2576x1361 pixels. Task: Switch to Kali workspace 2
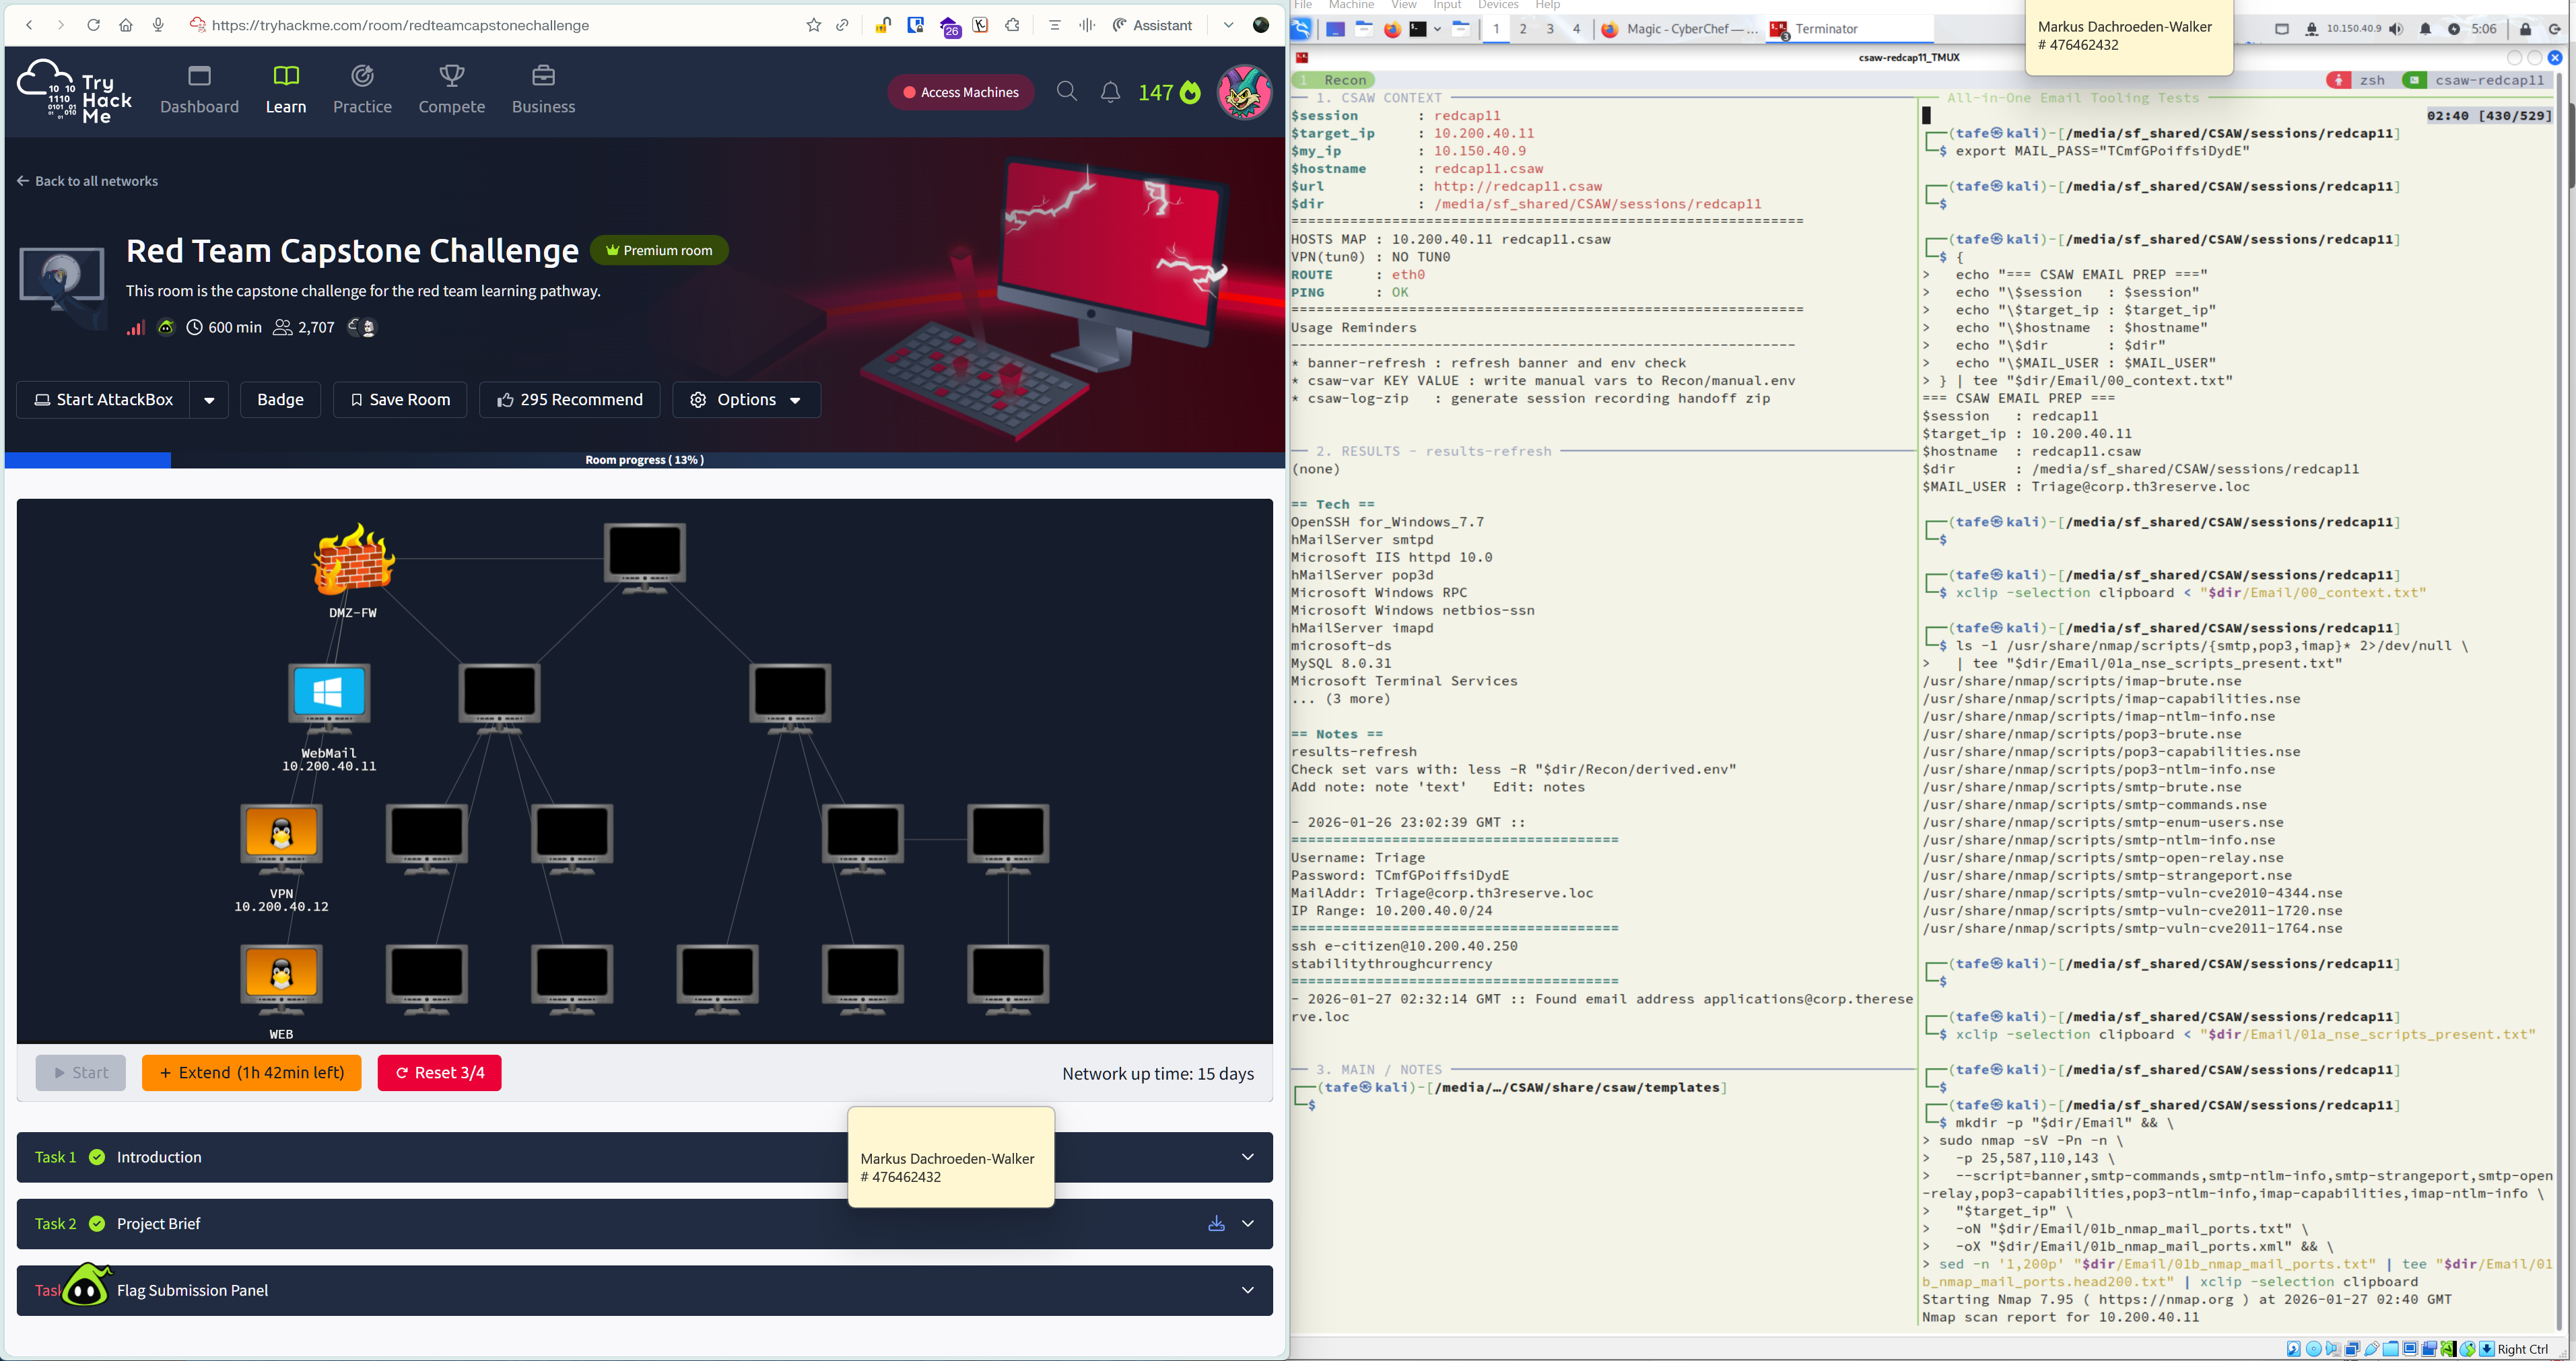[x=1523, y=29]
